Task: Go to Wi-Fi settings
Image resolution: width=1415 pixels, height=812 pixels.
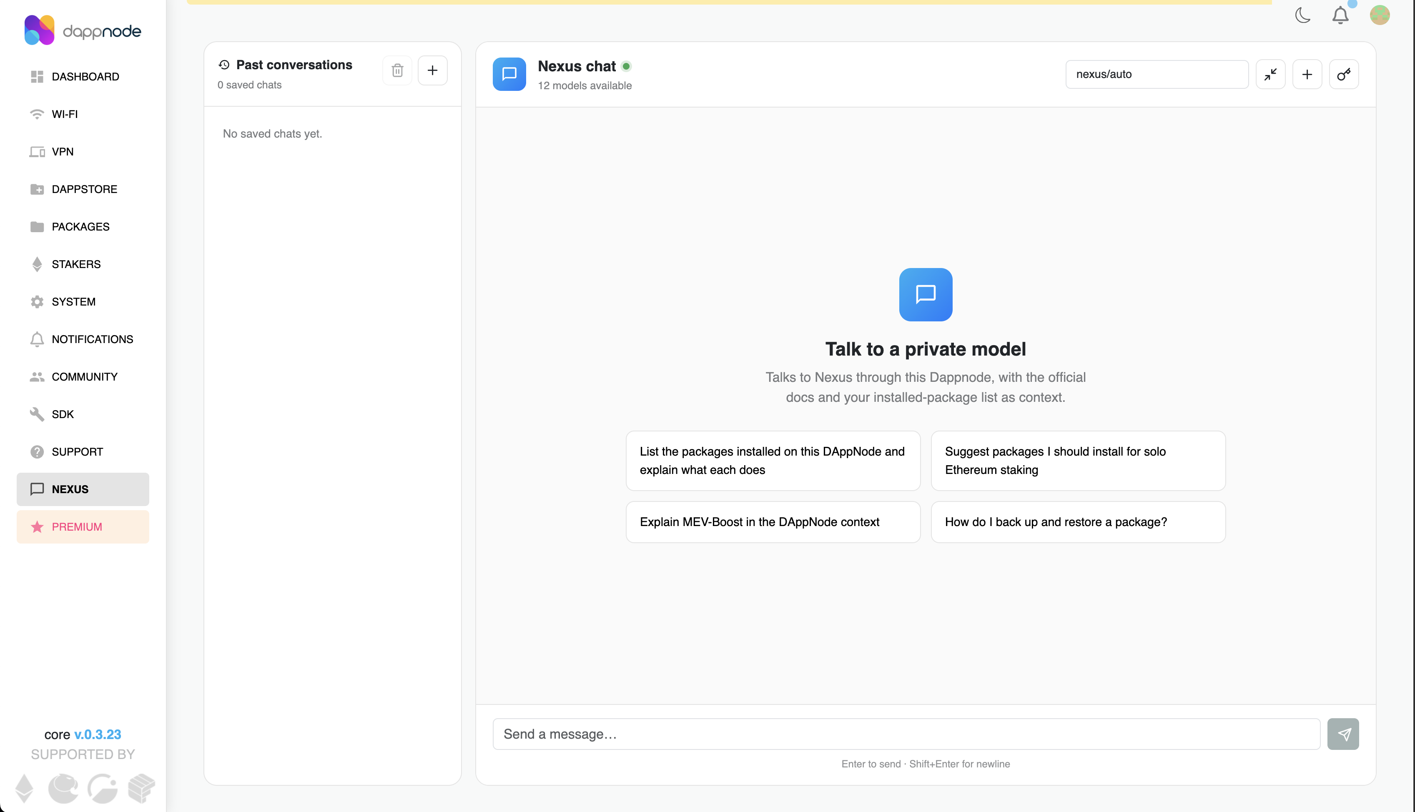Action: [x=83, y=114]
